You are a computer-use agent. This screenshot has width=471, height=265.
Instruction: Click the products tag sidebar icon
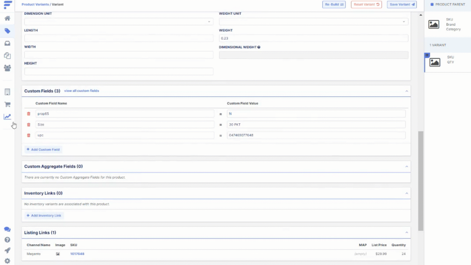click(7, 31)
